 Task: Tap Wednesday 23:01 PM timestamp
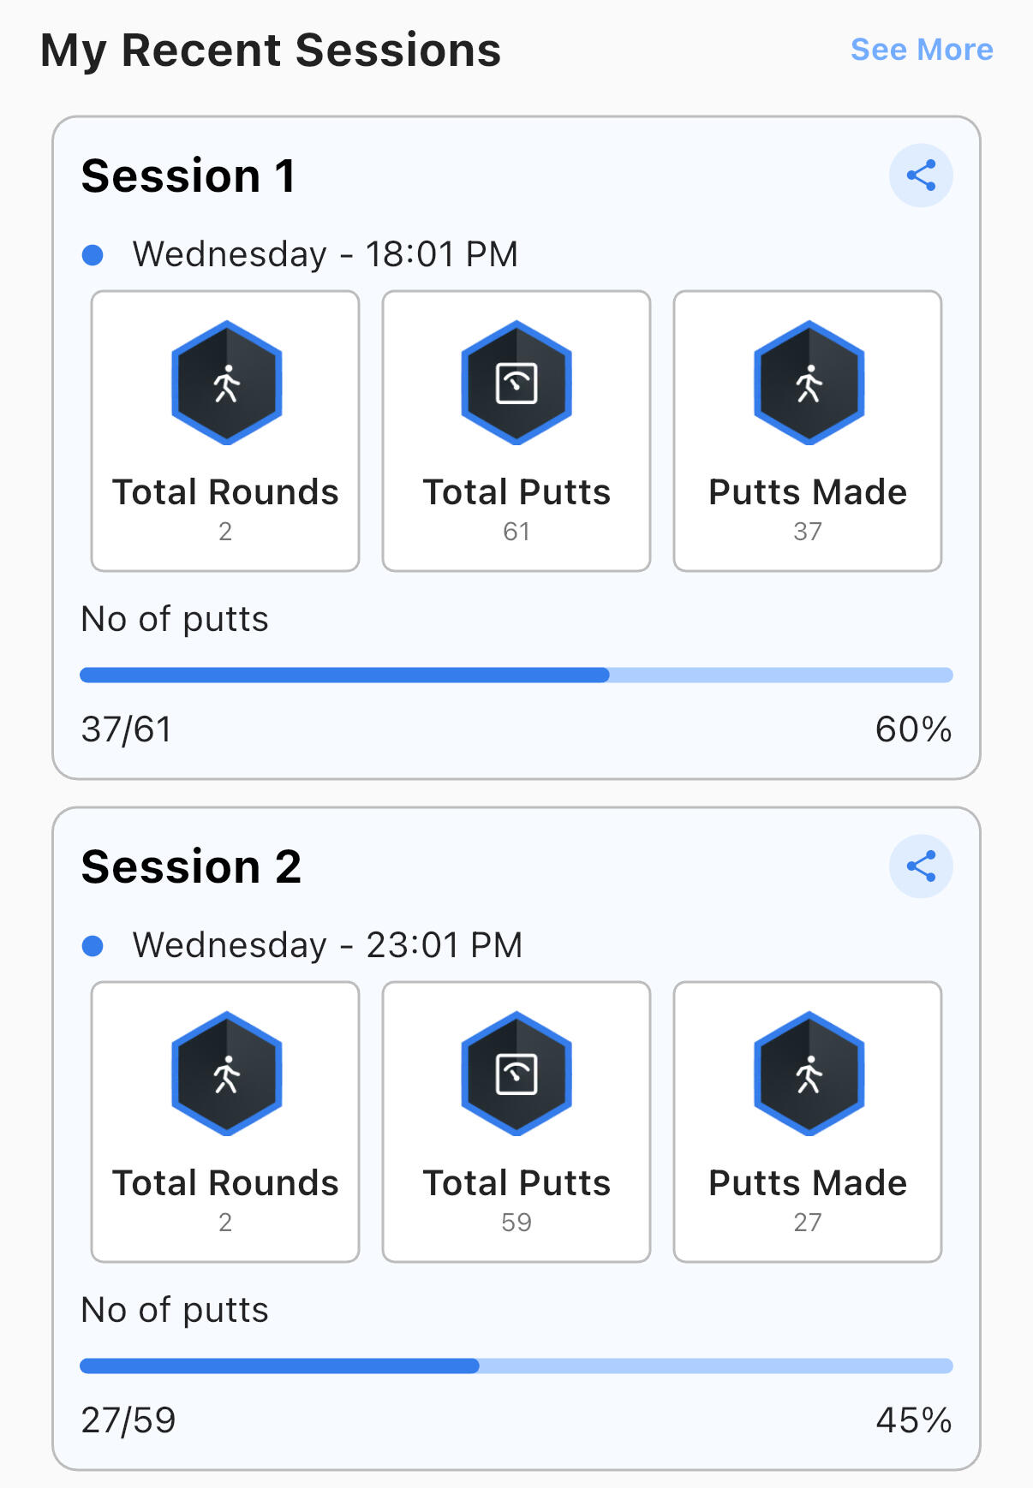click(327, 945)
